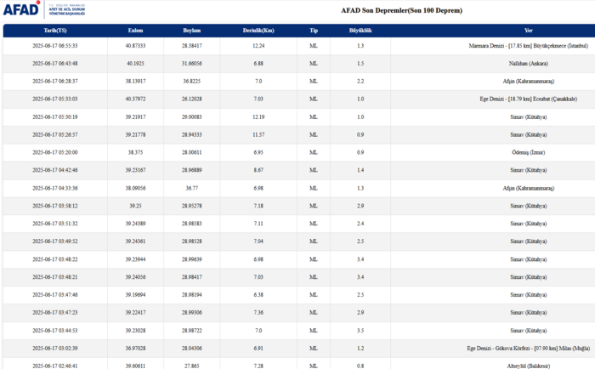Select the date cell 2025-06-17 03:47:23
Screen dimensions: 595x369
coord(55,312)
